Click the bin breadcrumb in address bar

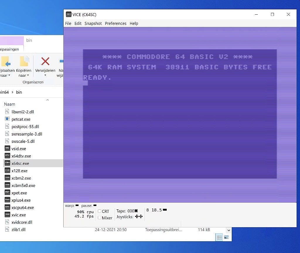point(19,92)
